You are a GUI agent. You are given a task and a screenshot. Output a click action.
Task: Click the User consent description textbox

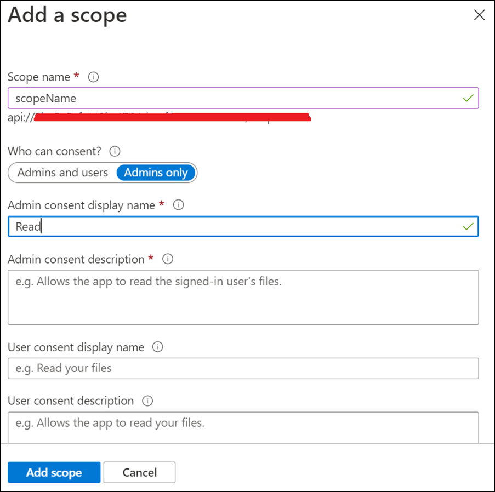pyautogui.click(x=243, y=426)
